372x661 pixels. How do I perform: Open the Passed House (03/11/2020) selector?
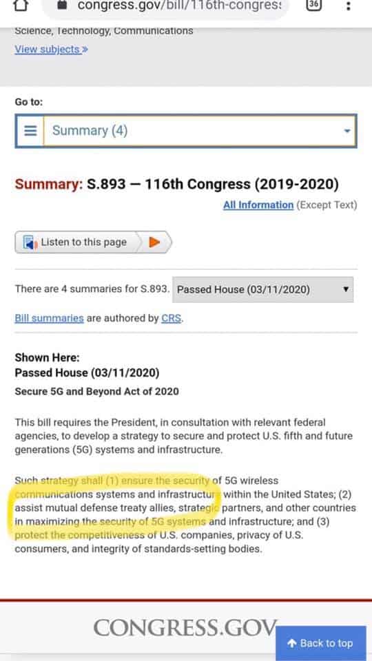tap(262, 290)
